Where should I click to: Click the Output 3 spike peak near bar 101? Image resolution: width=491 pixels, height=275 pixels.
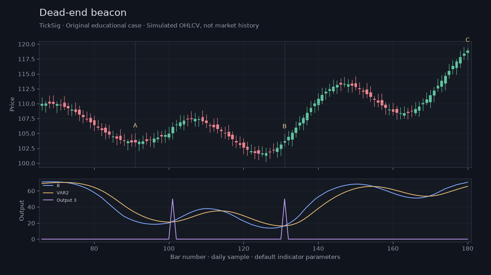click(x=172, y=199)
